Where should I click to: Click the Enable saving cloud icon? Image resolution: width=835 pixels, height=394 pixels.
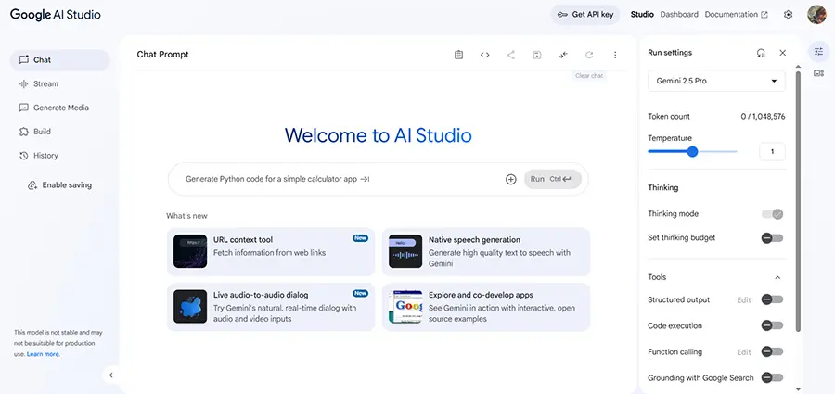pyautogui.click(x=32, y=185)
